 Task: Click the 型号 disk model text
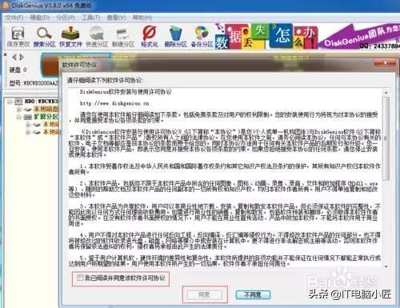point(34,83)
